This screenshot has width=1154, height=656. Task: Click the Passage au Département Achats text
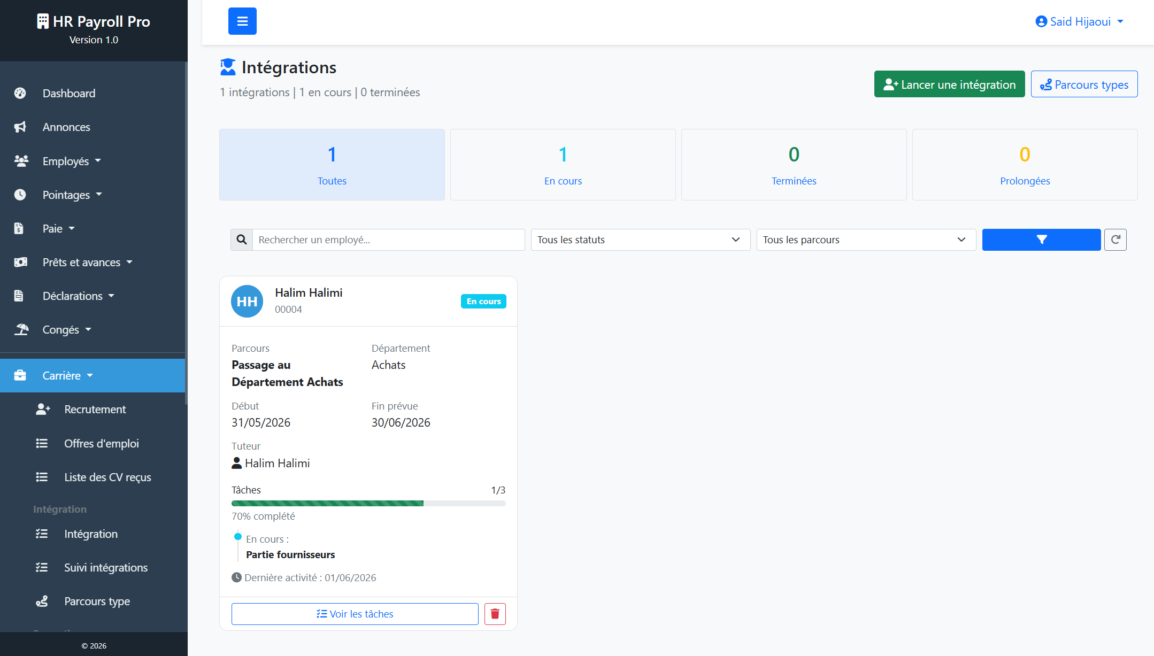point(287,373)
